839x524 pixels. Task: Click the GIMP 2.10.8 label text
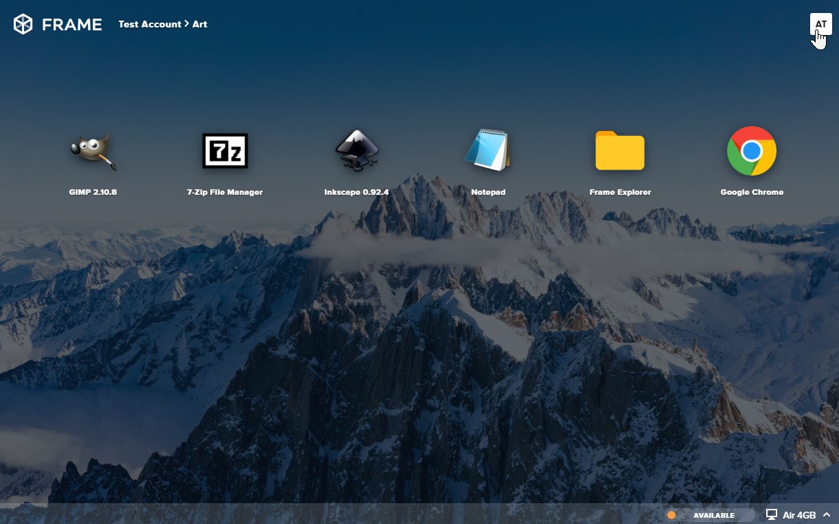[x=93, y=192]
